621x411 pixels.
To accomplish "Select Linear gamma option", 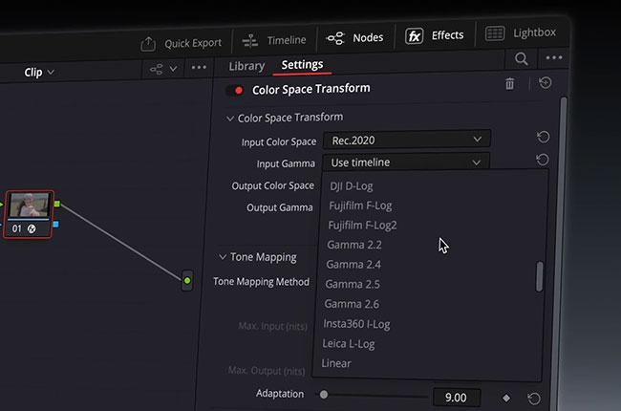I will click(336, 363).
